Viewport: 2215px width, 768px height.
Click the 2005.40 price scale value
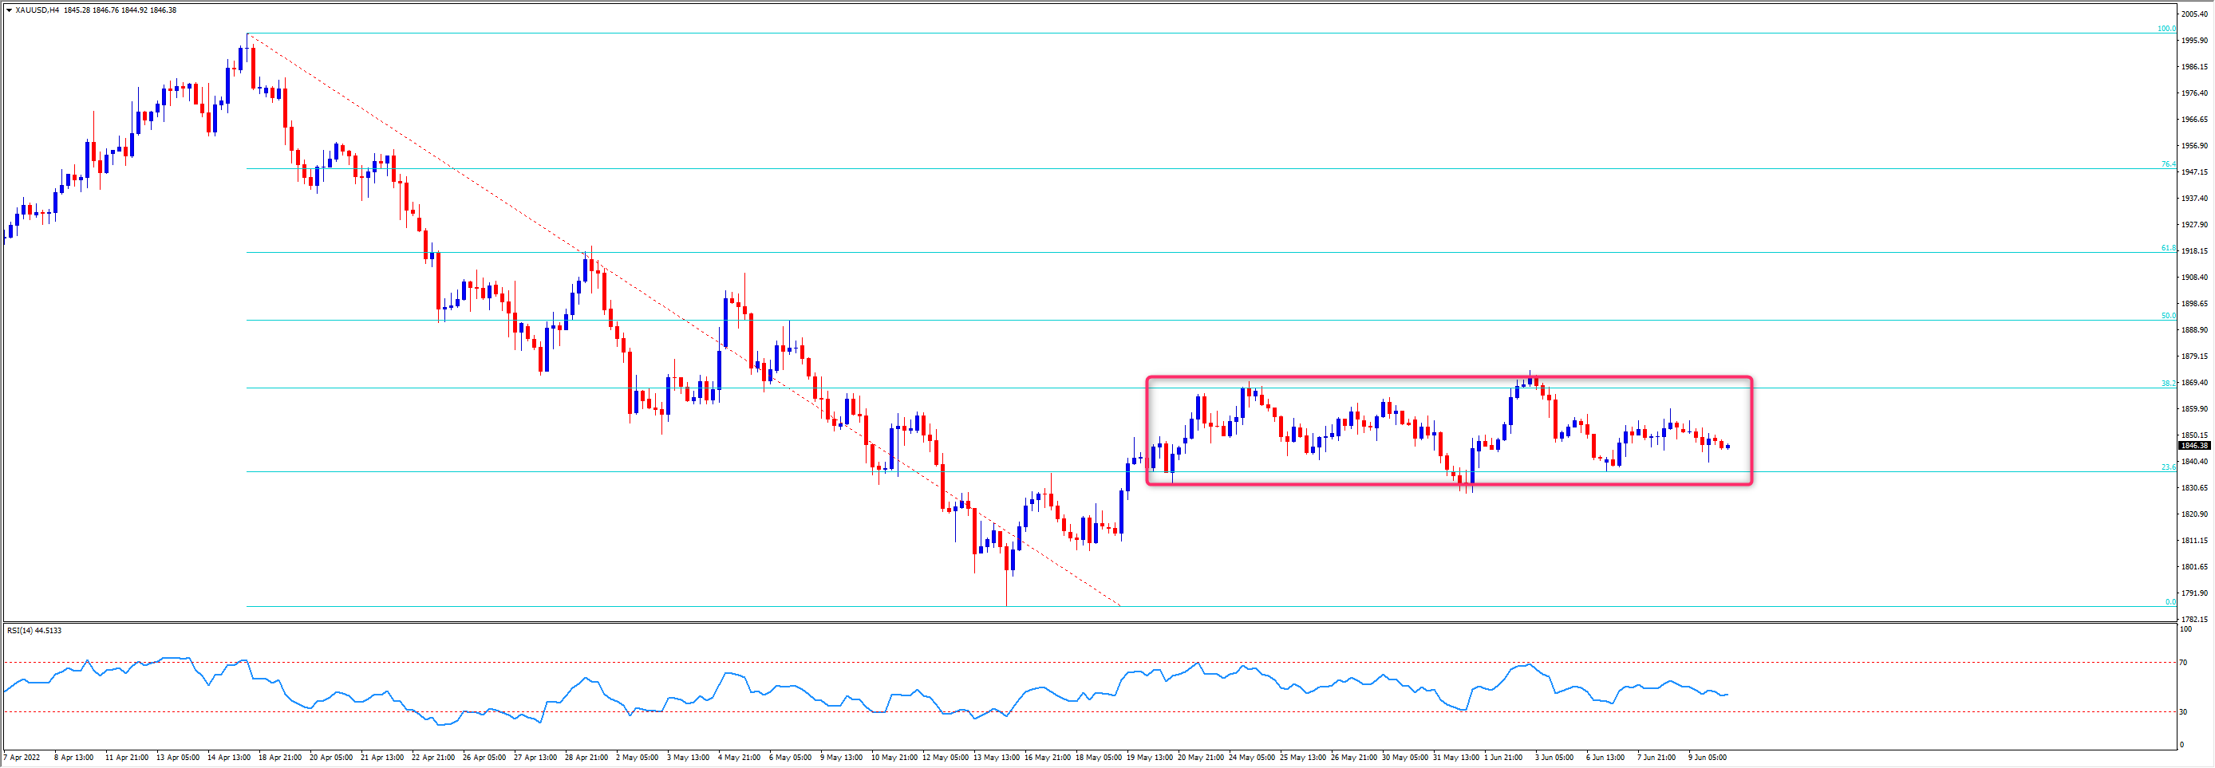coord(2194,14)
